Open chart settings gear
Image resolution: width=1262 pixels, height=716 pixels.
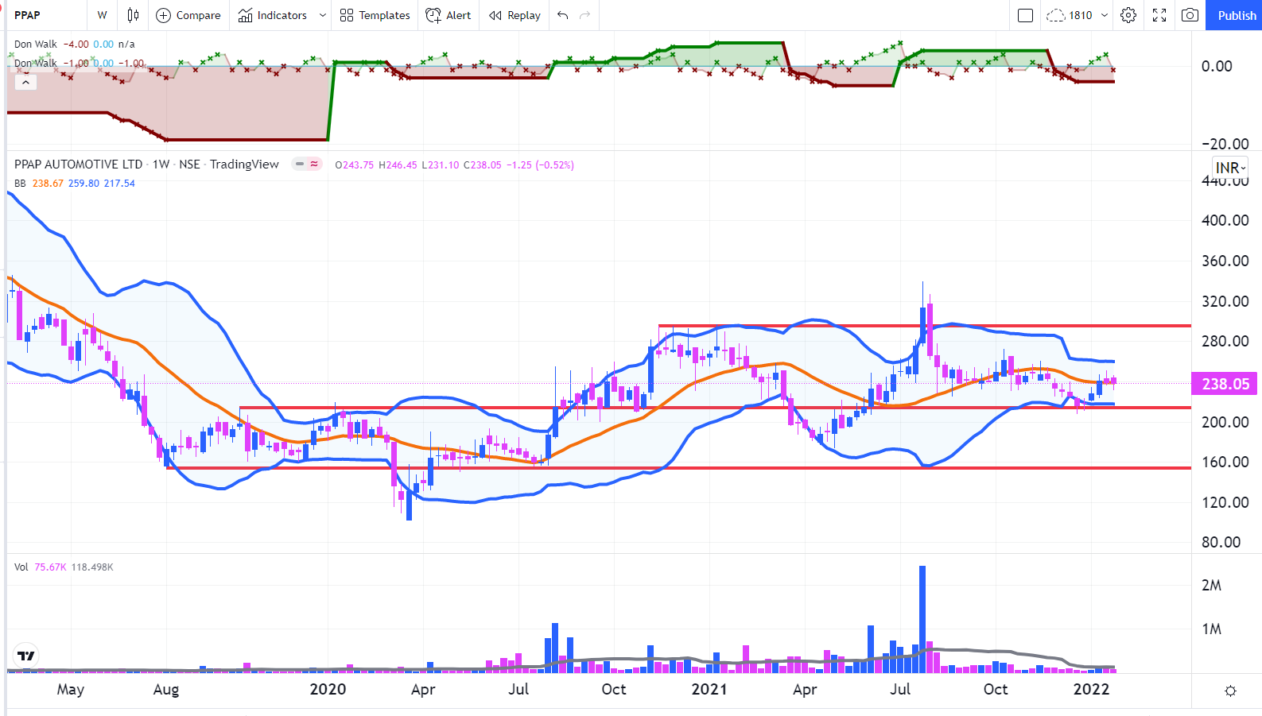pos(1128,15)
